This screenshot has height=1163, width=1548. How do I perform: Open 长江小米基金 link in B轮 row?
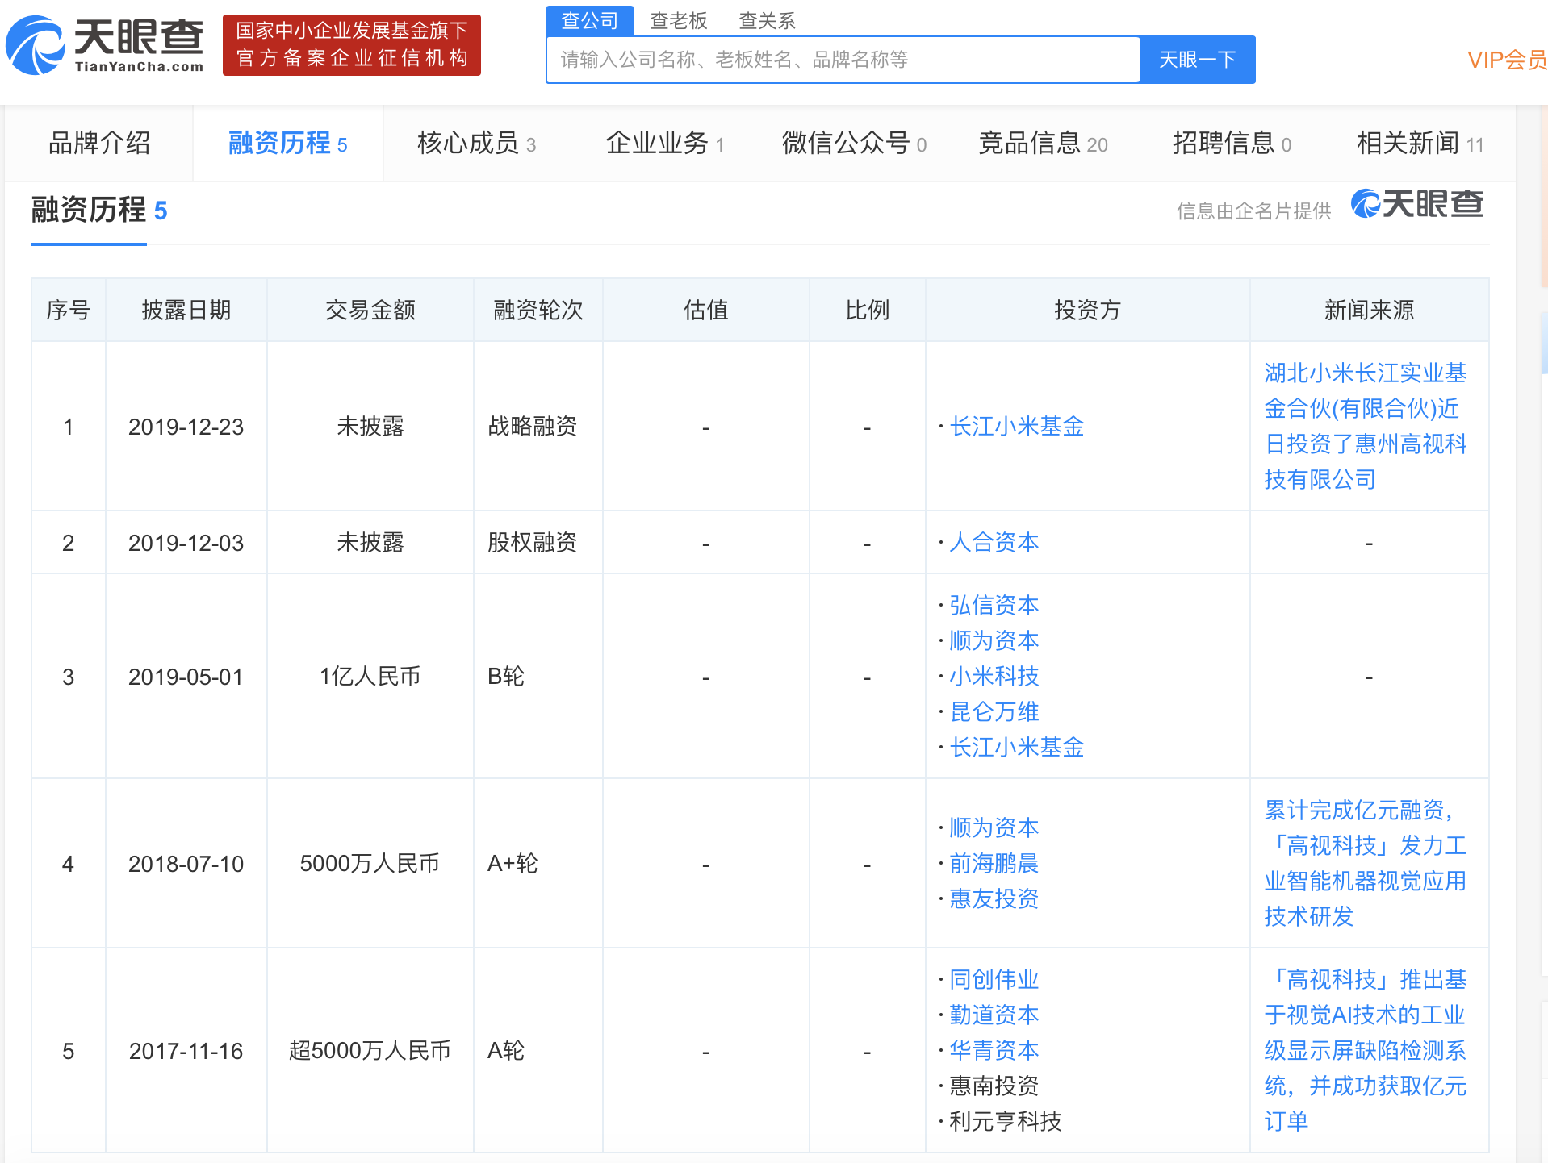pos(1016,747)
